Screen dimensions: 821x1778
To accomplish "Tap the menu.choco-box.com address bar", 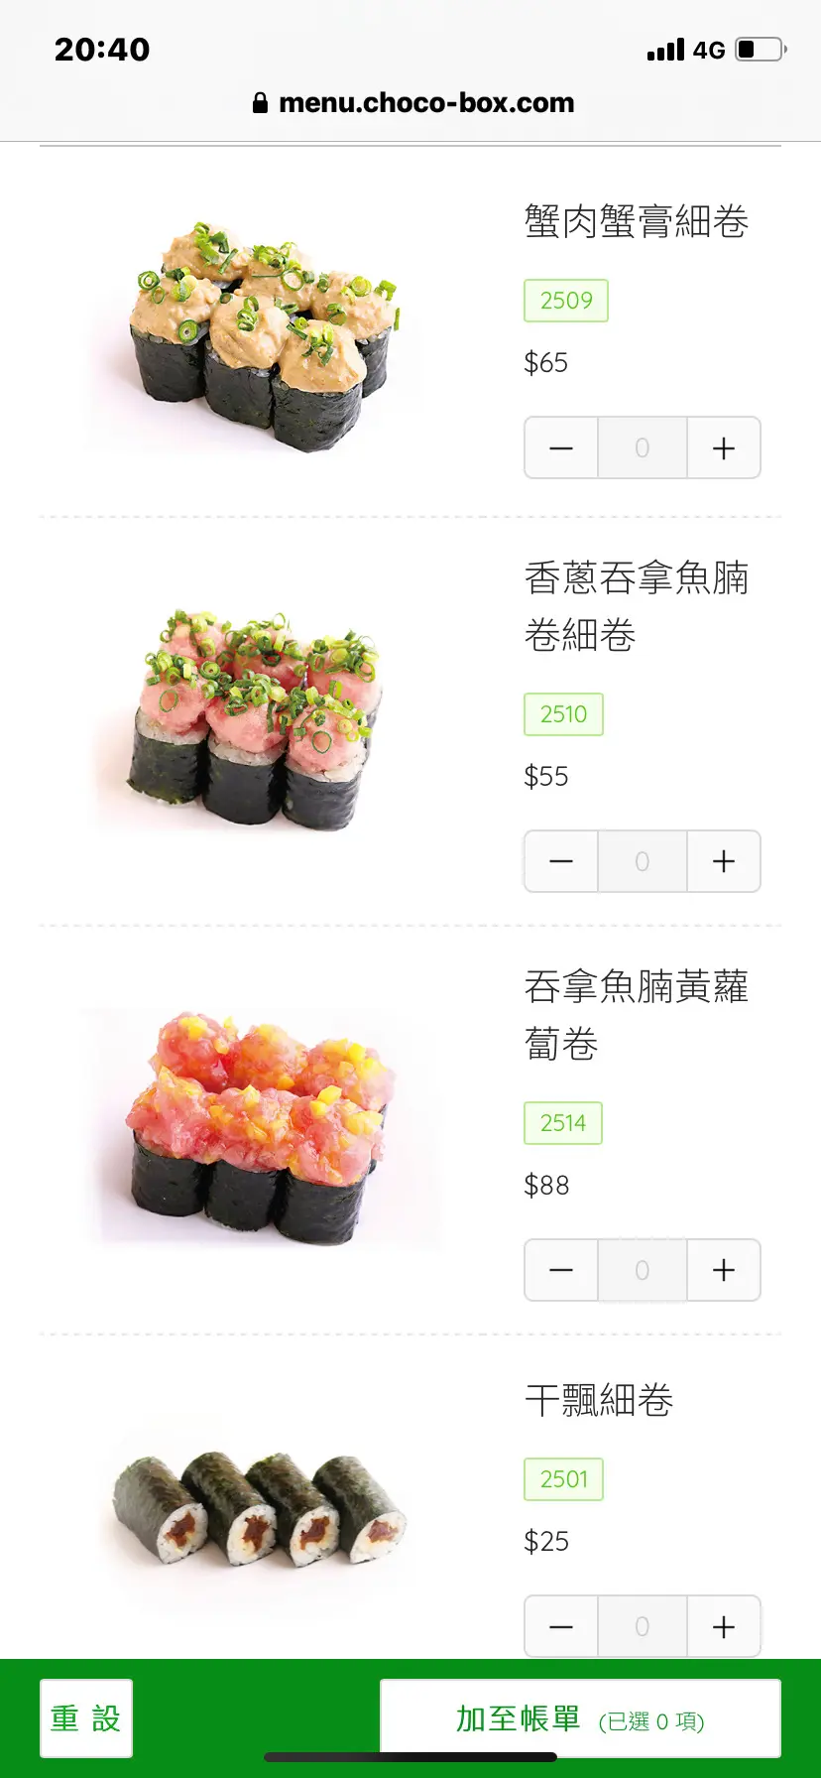I will [413, 102].
